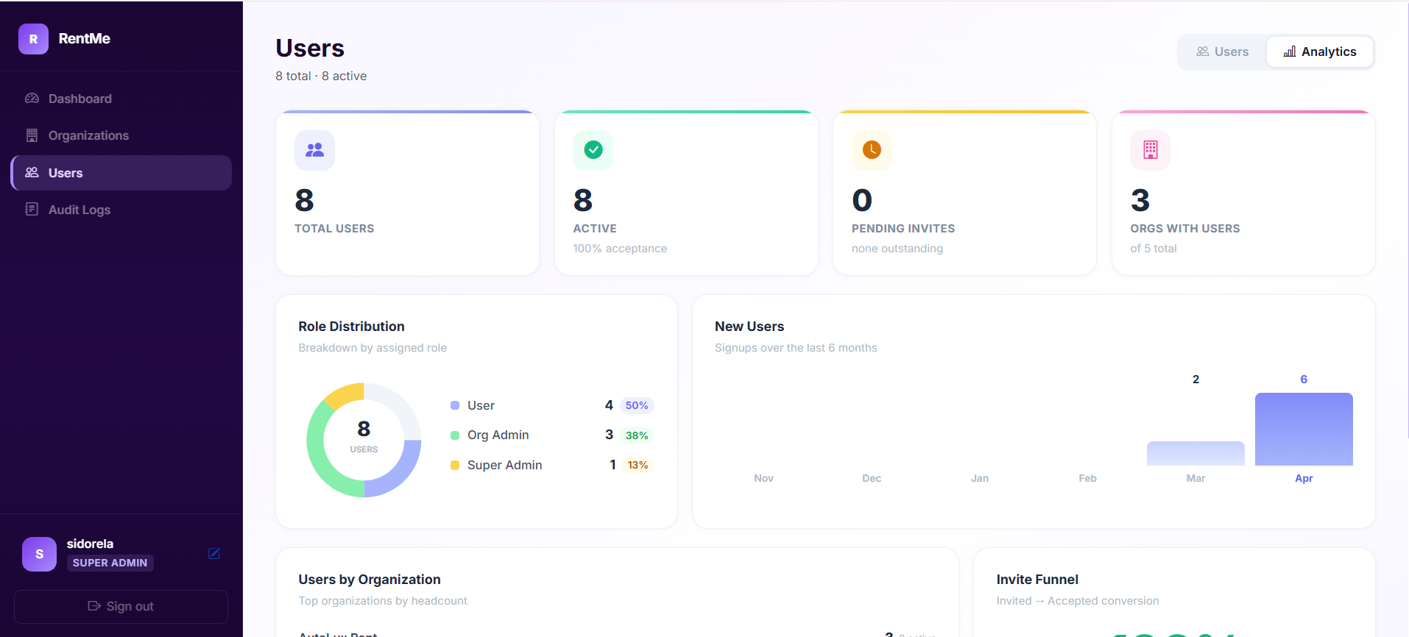Click the Role Distribution donut chart center
Image resolution: width=1409 pixels, height=637 pixels.
(x=364, y=439)
